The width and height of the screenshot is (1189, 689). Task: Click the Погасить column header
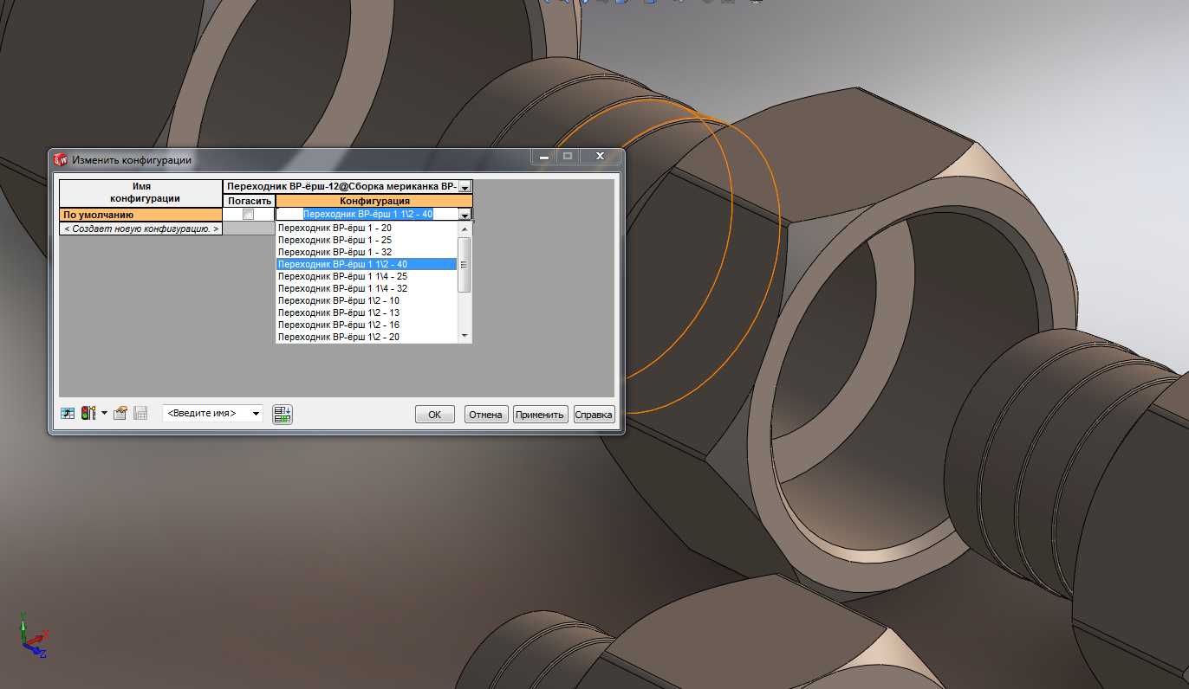coord(249,201)
